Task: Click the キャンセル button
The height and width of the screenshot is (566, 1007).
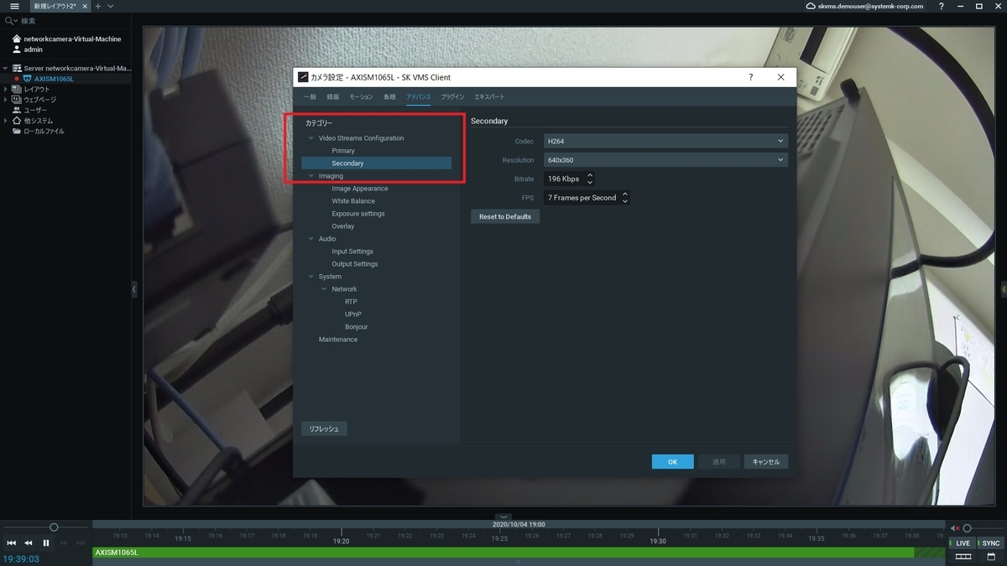Action: 766,462
